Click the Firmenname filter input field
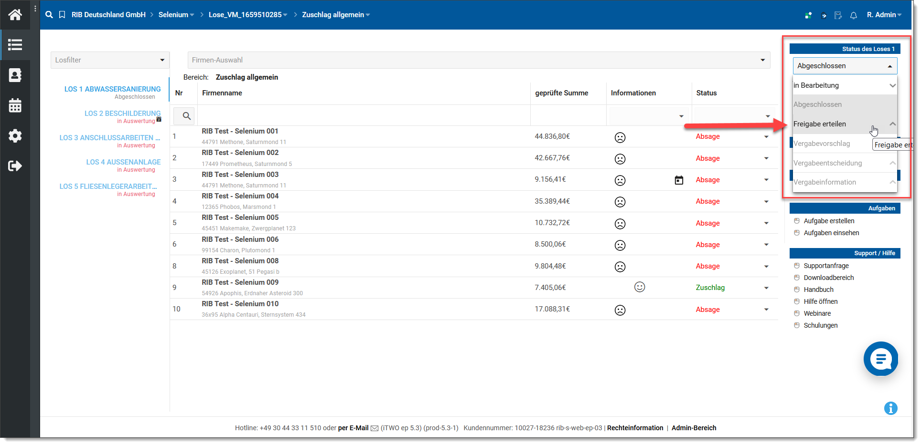This screenshot has height=445, width=921. pos(363,116)
